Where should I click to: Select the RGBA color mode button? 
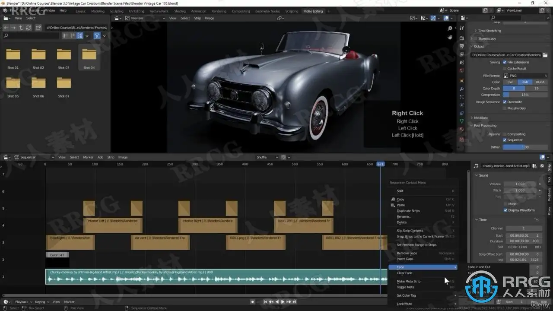tap(540, 82)
